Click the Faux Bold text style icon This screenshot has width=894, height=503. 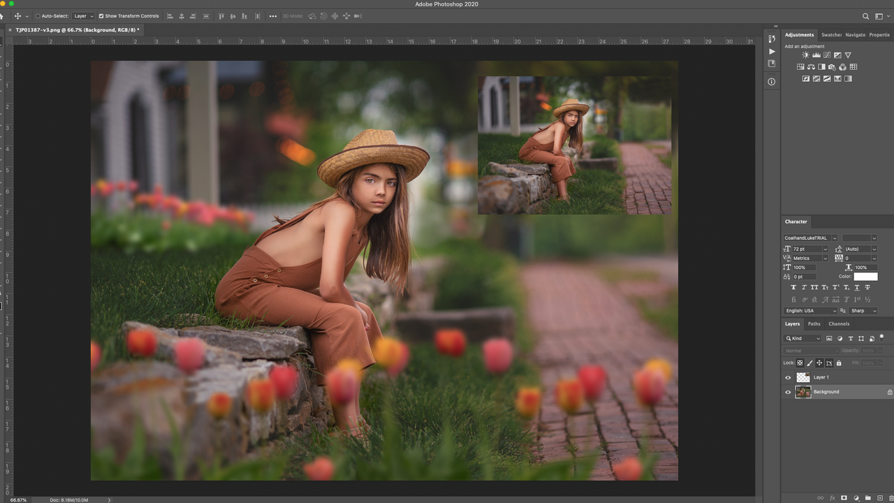click(793, 287)
